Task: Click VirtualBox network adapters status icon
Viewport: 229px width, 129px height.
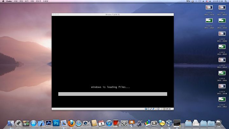Action: point(153,109)
